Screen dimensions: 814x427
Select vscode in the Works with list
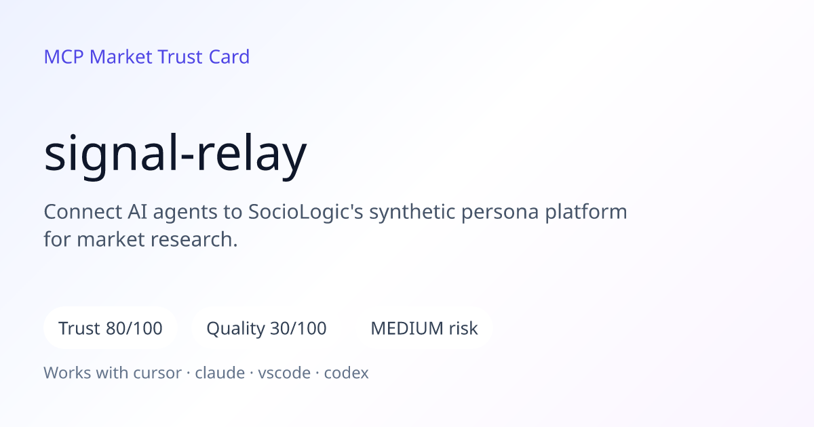point(284,373)
